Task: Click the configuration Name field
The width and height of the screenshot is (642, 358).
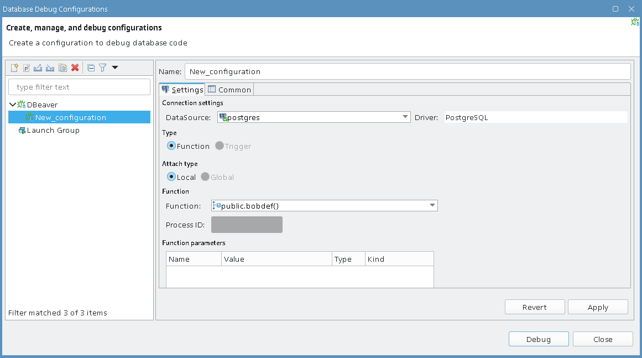Action: point(408,71)
